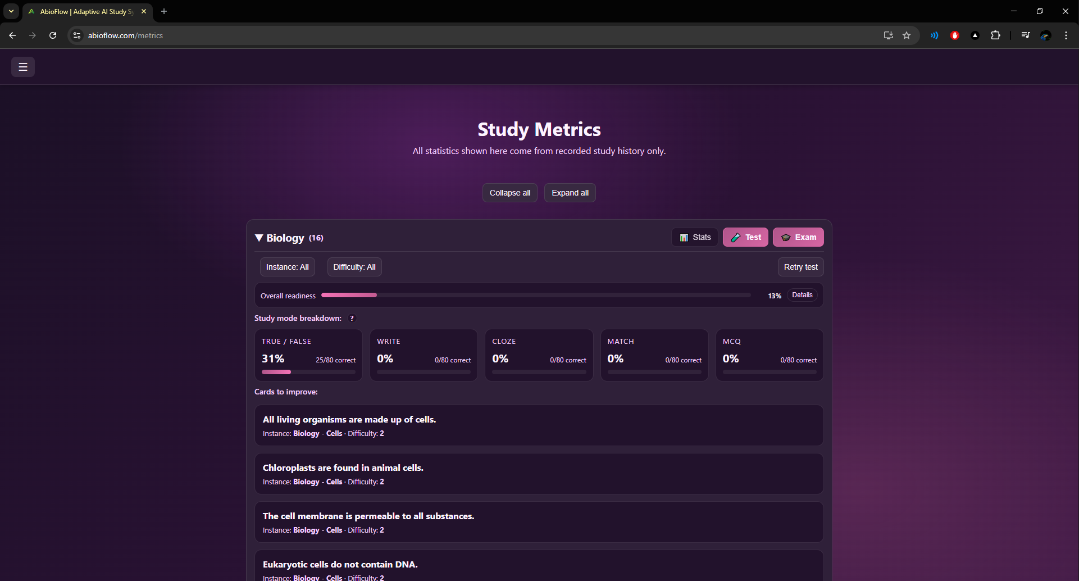Open Details for overall readiness
Image resolution: width=1079 pixels, height=581 pixels.
[x=802, y=294]
